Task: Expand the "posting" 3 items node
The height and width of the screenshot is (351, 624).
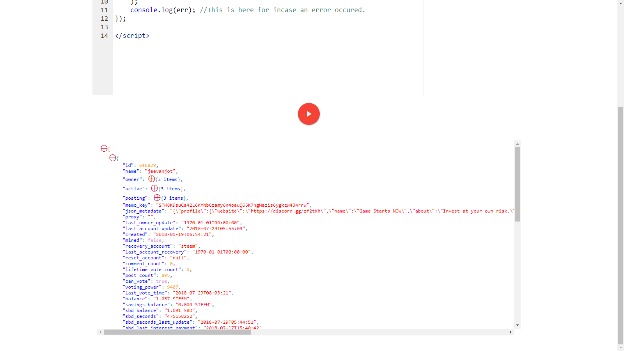Action: [x=157, y=198]
